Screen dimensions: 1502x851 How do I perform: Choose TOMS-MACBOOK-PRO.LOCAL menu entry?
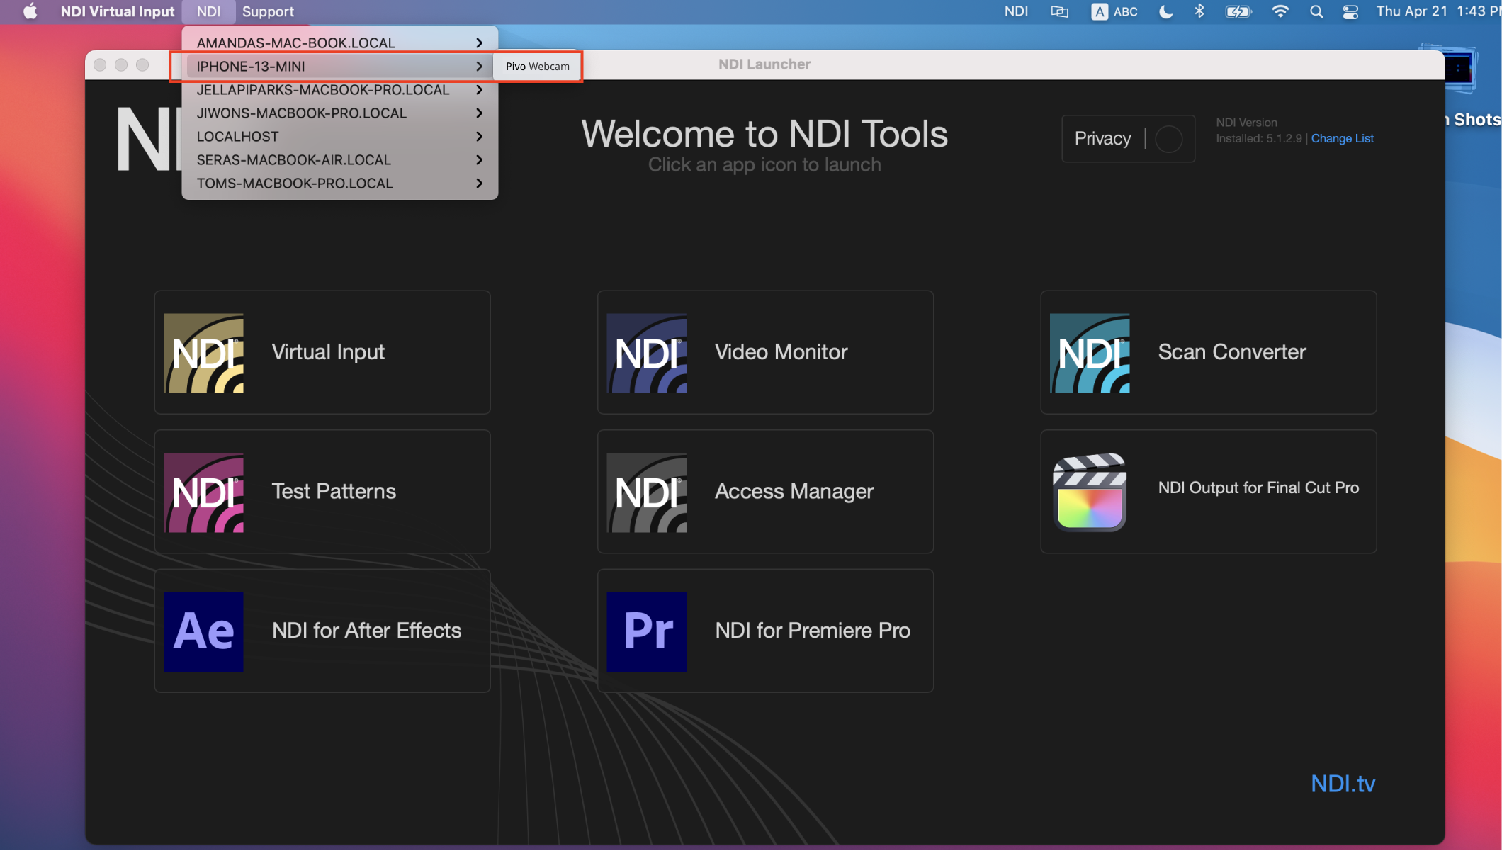point(339,183)
